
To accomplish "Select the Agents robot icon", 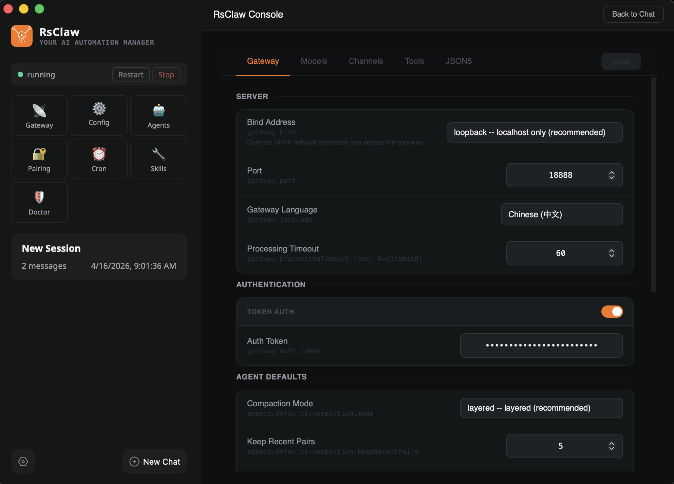I will point(158,115).
